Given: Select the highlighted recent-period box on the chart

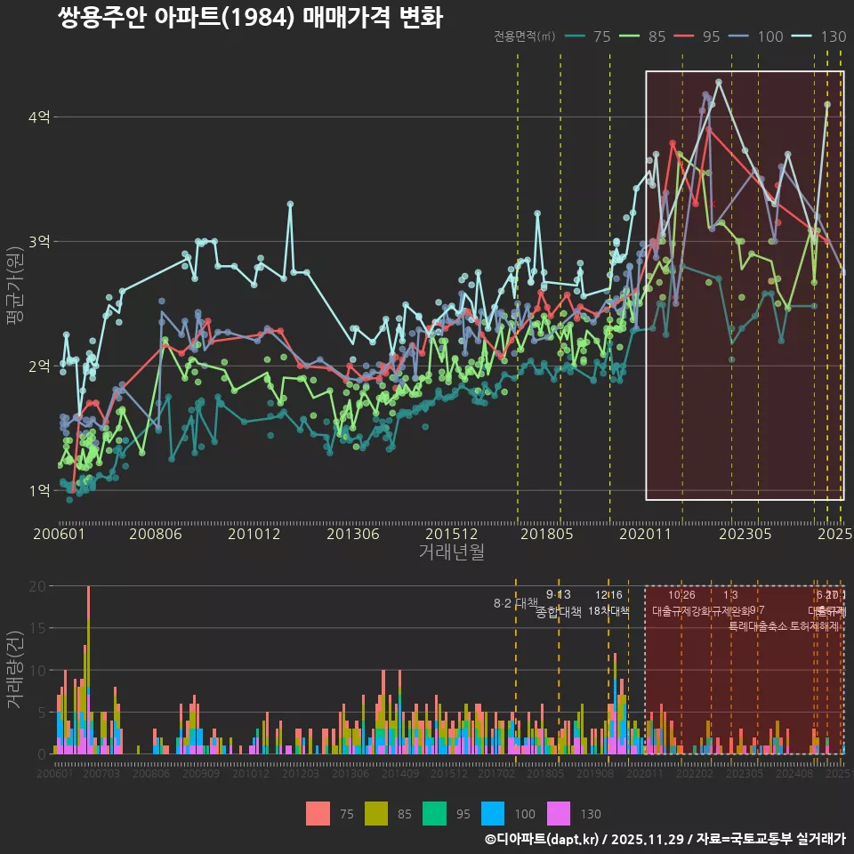Looking at the screenshot, I should click(744, 285).
